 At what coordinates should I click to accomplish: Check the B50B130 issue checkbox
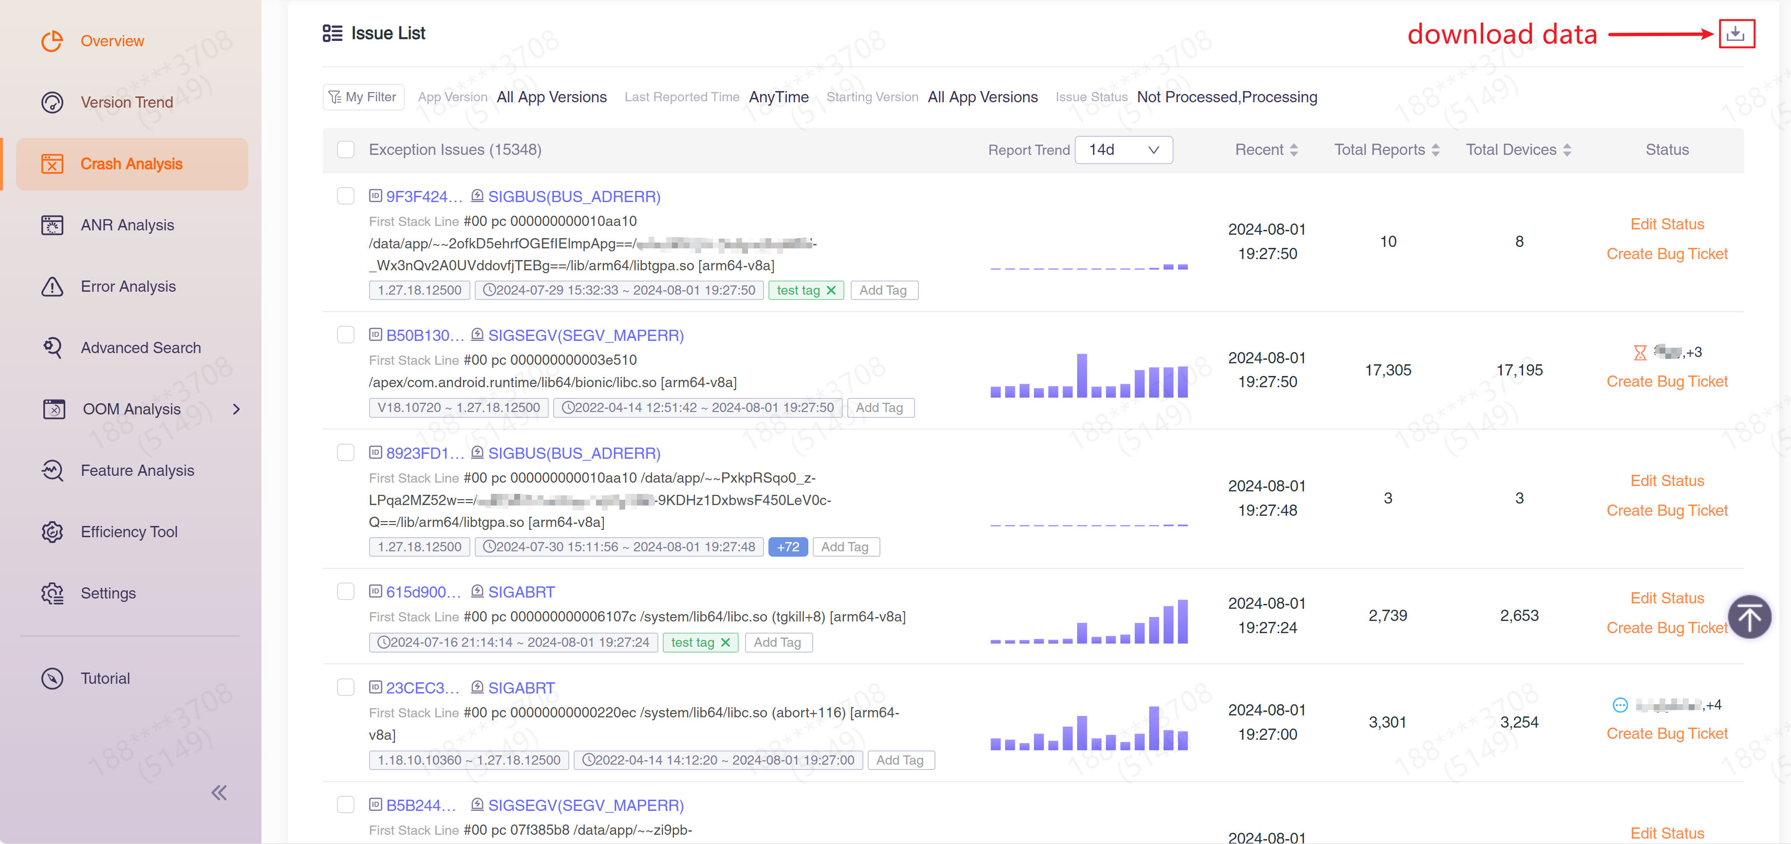pyautogui.click(x=346, y=335)
